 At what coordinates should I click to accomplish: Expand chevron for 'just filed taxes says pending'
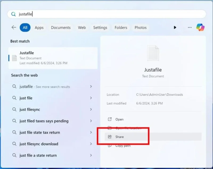(91, 121)
